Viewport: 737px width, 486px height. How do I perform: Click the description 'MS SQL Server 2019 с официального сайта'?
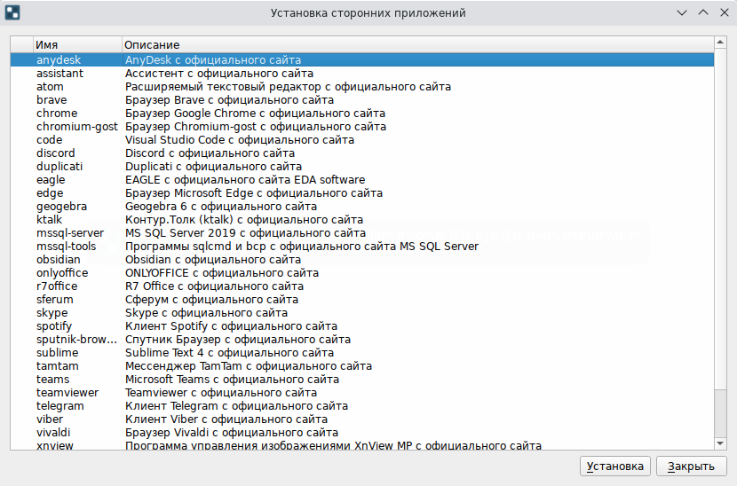[245, 233]
